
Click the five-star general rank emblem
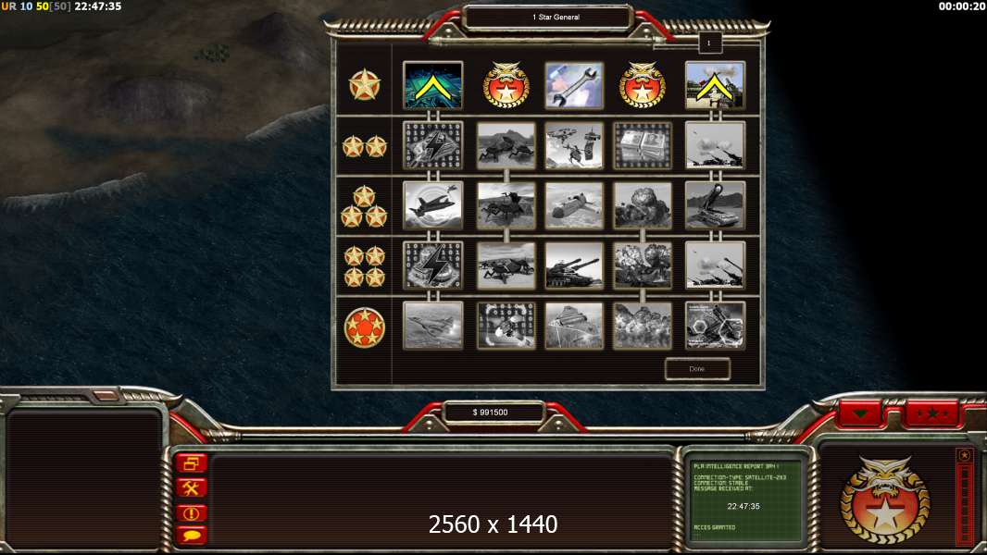click(x=364, y=327)
